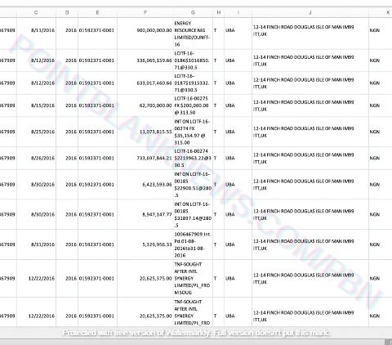Click the 733,697,844.21 amount cell

(x=145, y=158)
